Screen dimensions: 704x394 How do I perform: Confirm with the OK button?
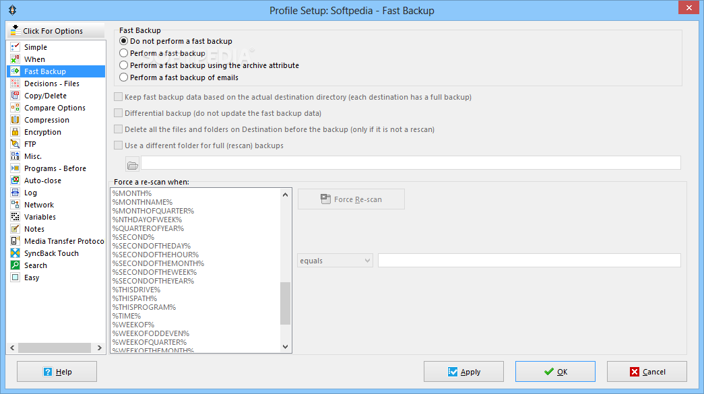point(555,372)
